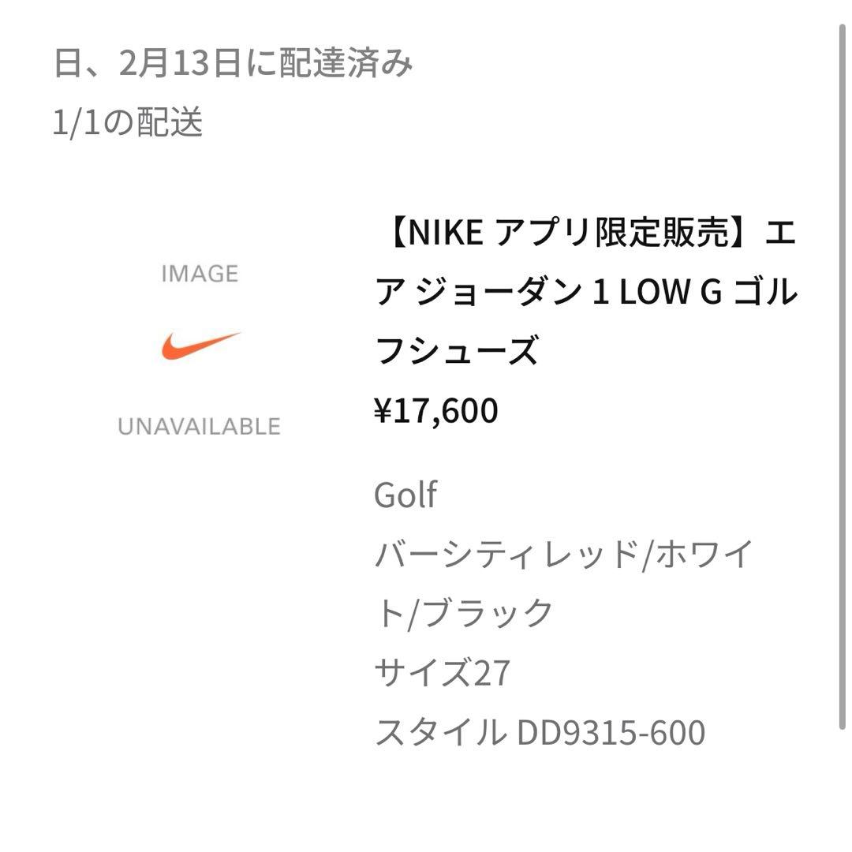Click the IMAGE placeholder text

point(200,274)
